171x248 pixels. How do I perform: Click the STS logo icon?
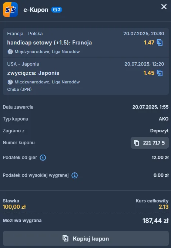(x=10, y=10)
